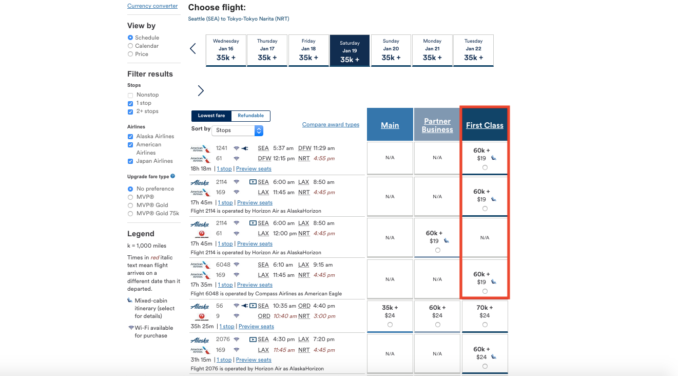Open the Sort by Stops dropdown
This screenshot has width=678, height=376.
click(x=237, y=130)
